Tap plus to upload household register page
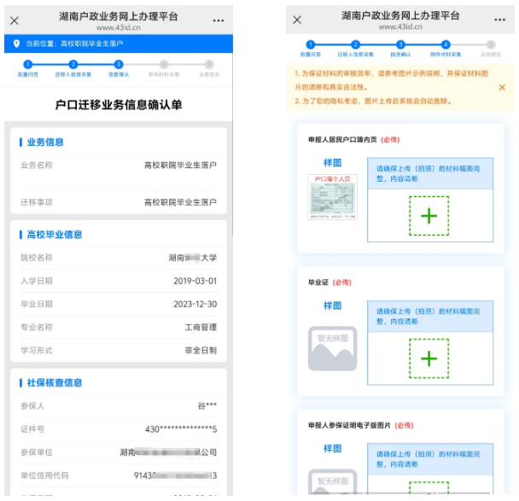The width and height of the screenshot is (519, 501). pos(429,216)
